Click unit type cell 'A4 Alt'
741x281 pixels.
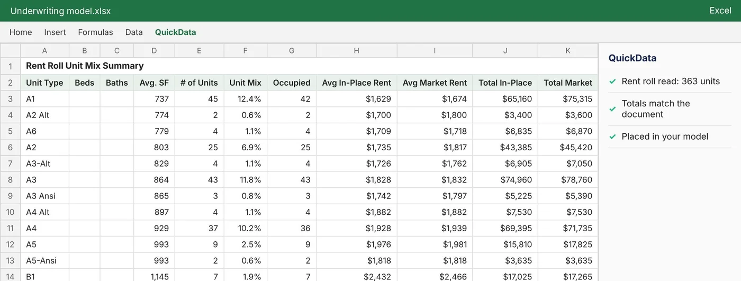(x=44, y=212)
